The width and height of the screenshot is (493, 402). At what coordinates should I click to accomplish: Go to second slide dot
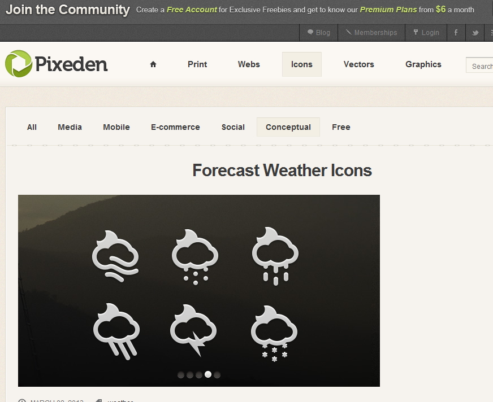190,375
